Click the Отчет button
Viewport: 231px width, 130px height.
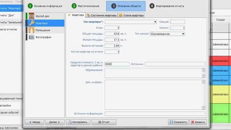click(x=104, y=122)
